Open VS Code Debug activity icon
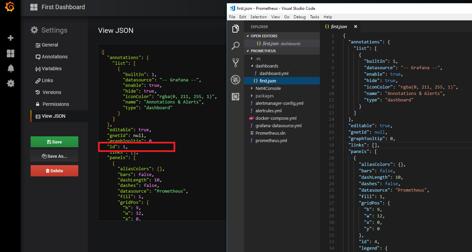Screen dimensions: 472x252 pyautogui.click(x=235, y=80)
